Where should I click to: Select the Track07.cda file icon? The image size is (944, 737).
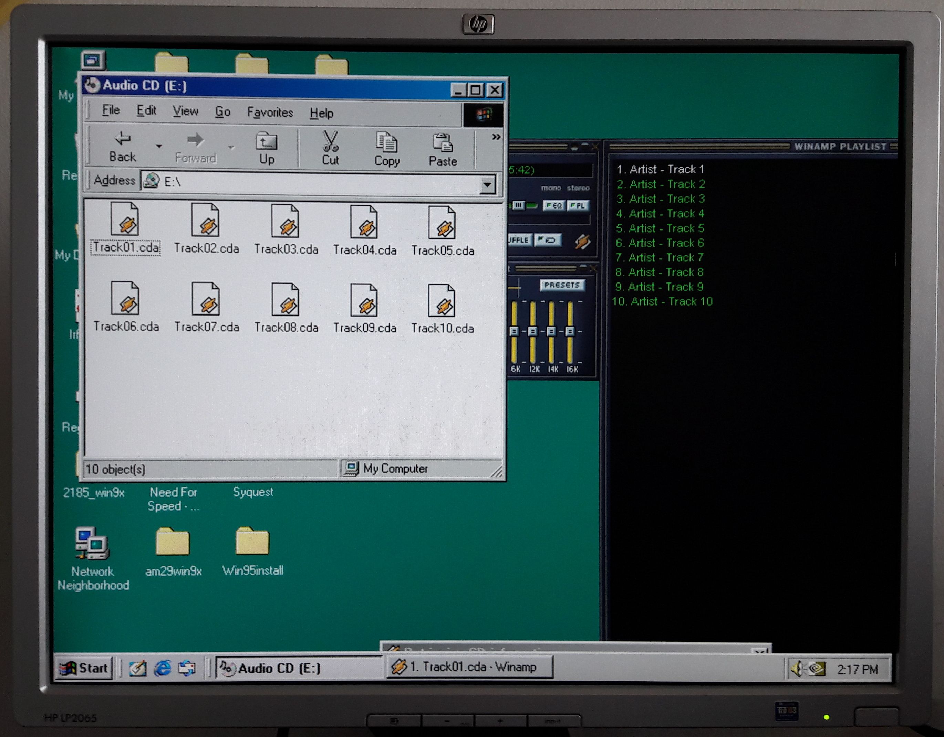(206, 299)
